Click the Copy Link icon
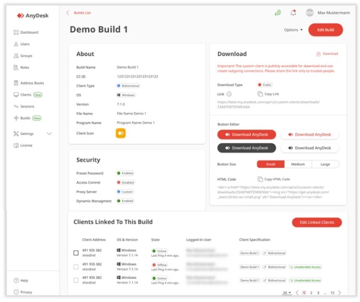The image size is (360, 302). pos(260,94)
